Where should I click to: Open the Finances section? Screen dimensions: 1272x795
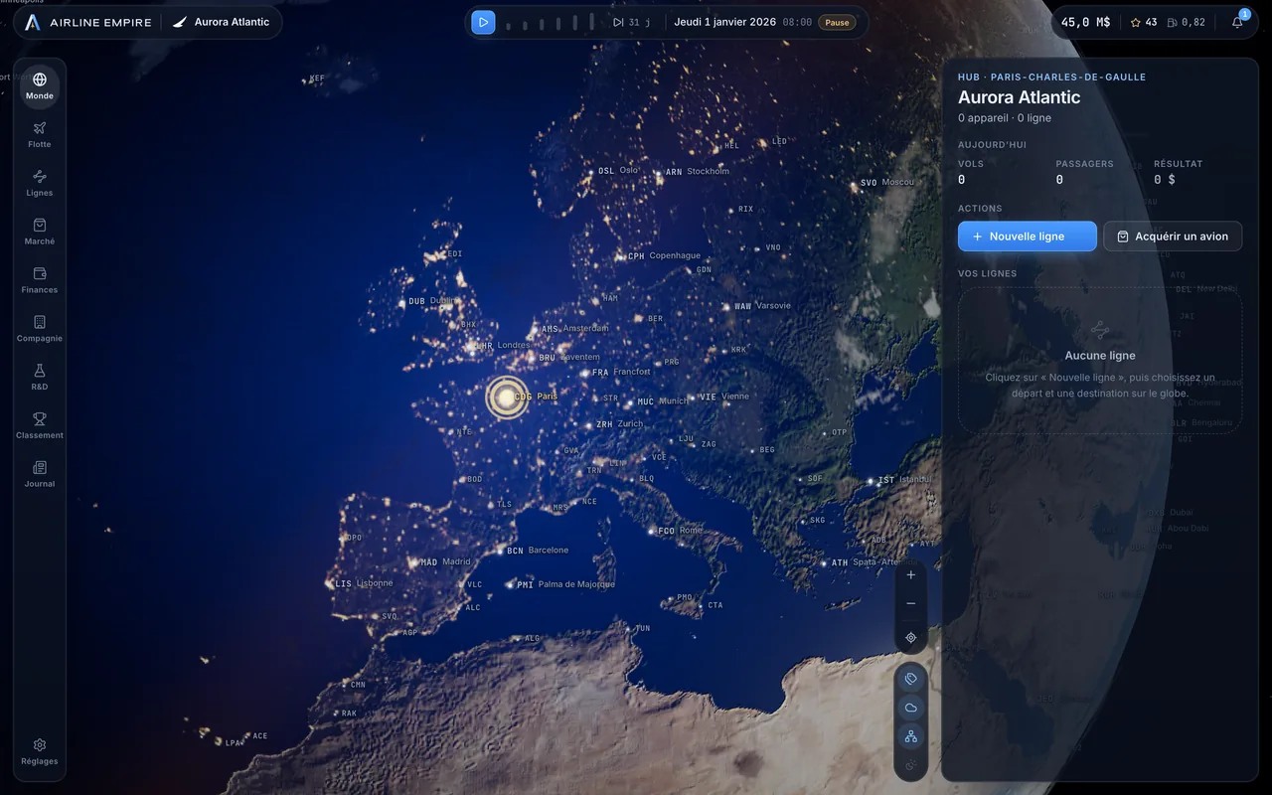(x=40, y=281)
